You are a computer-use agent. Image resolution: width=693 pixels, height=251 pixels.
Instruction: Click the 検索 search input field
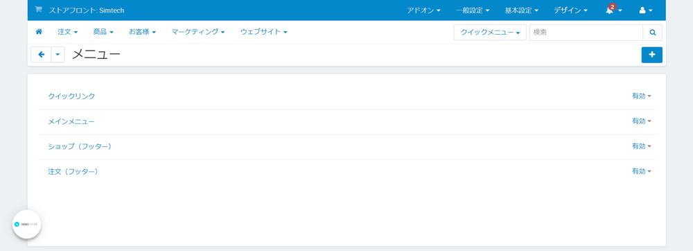click(586, 33)
